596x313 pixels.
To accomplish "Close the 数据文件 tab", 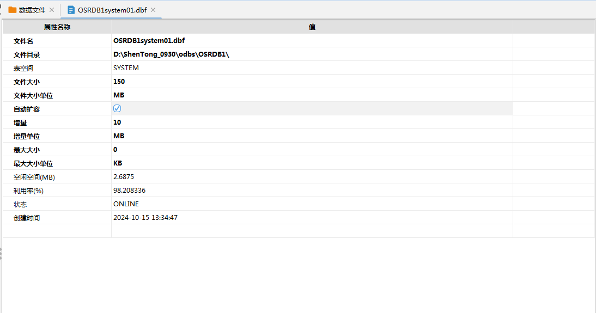I will (52, 10).
